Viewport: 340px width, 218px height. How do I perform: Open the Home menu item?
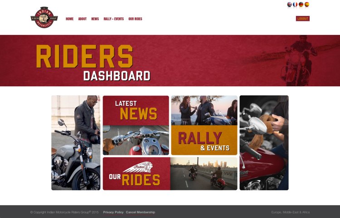pyautogui.click(x=70, y=19)
